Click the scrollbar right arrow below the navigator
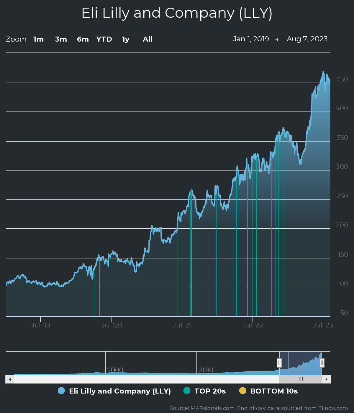The width and height of the screenshot is (354, 413). tap(327, 379)
